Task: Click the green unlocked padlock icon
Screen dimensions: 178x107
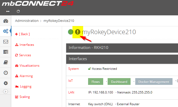Action: [x=90, y=68]
